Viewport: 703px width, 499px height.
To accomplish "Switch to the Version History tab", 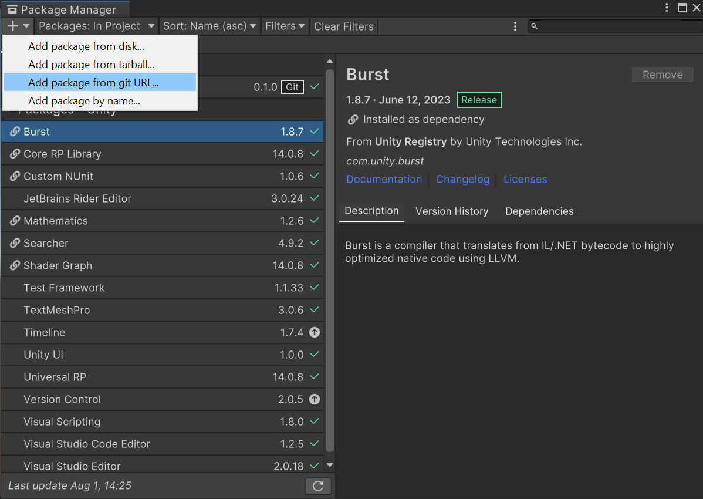I will (x=451, y=211).
